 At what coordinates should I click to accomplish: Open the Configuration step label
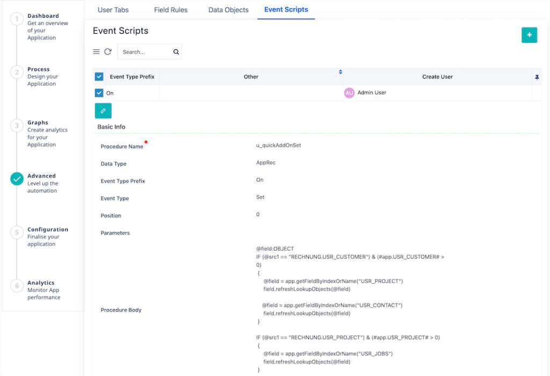point(48,230)
